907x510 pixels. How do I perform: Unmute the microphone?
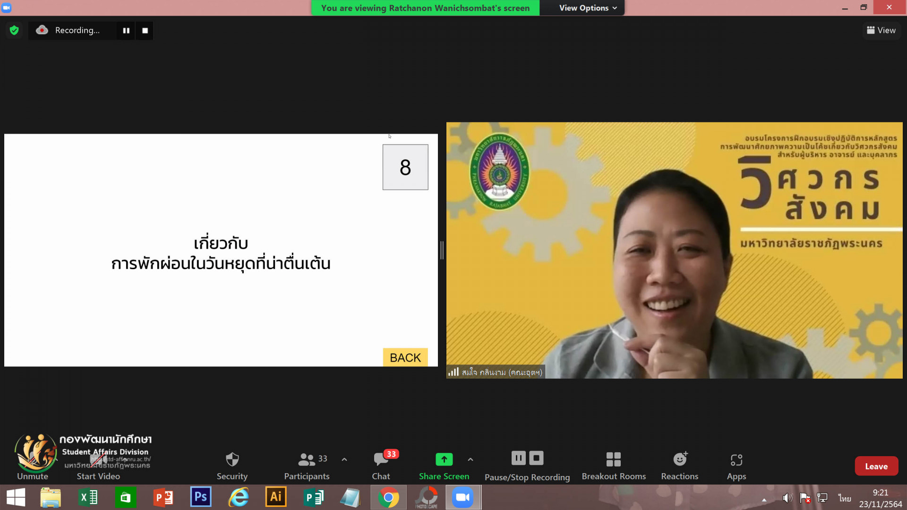coord(32,466)
